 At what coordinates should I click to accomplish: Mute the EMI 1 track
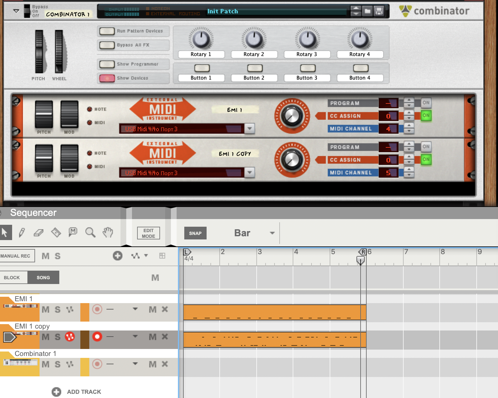coord(46,309)
